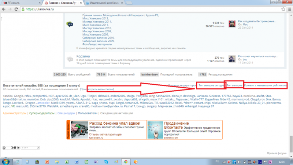Open Топ авторов сегодня link
This screenshot has height=165, width=293.
click(211, 85)
